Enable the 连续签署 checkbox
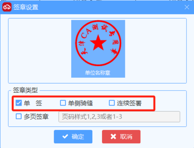The width and height of the screenshot is (194, 148). click(112, 103)
